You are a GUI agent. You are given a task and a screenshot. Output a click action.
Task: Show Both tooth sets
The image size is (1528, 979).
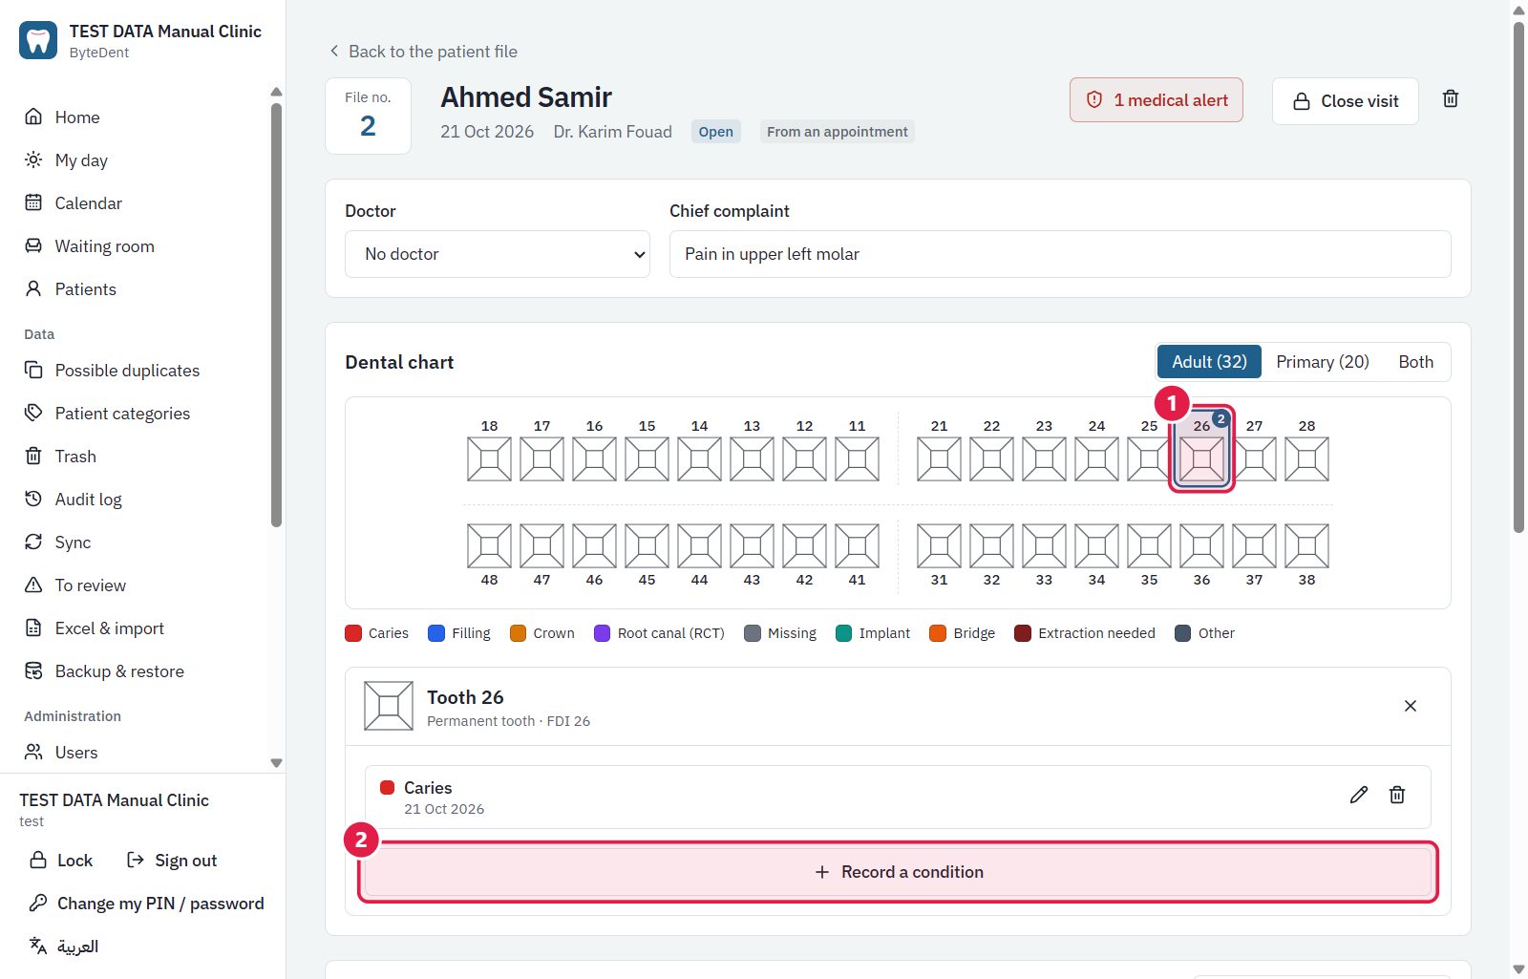(1416, 362)
